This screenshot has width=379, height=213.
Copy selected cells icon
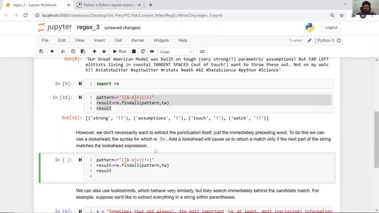pos(73,51)
